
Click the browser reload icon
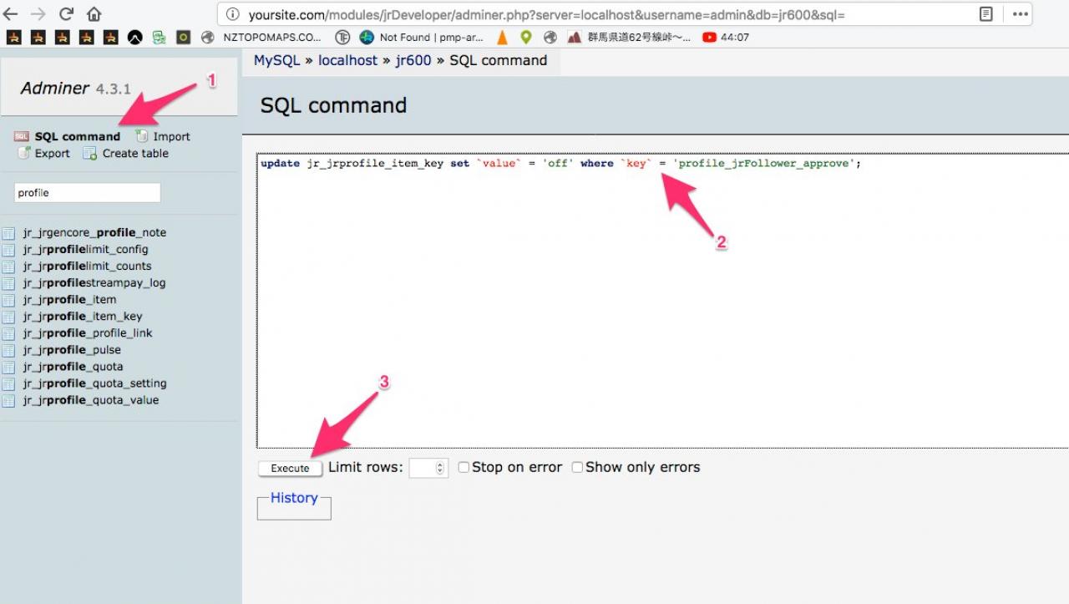[x=67, y=14]
